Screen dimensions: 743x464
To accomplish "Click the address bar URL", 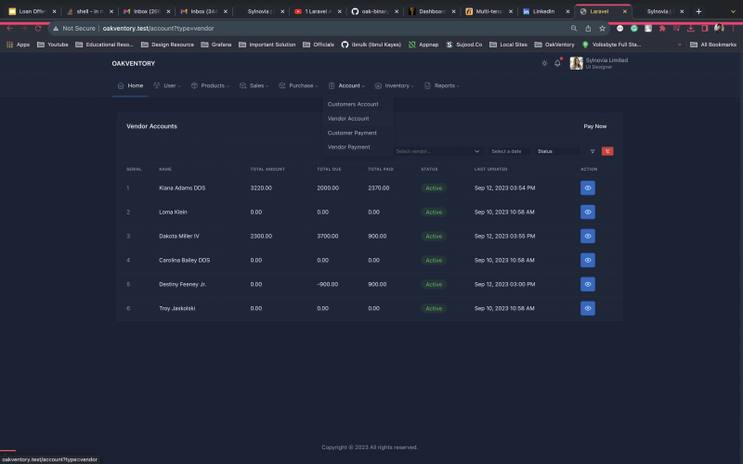I will click(158, 29).
